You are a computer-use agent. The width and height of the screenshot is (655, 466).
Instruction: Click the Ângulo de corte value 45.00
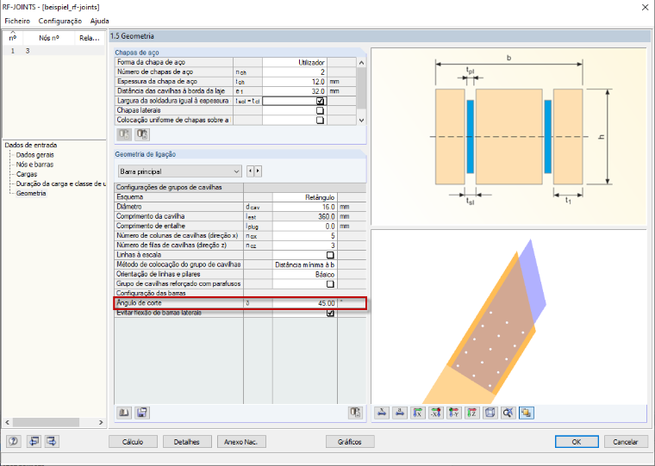305,303
